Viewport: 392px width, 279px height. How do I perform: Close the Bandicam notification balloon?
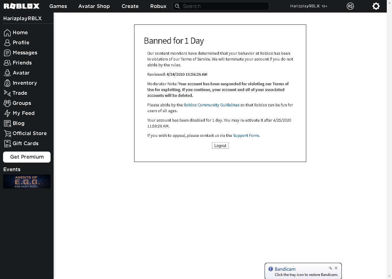(x=336, y=268)
